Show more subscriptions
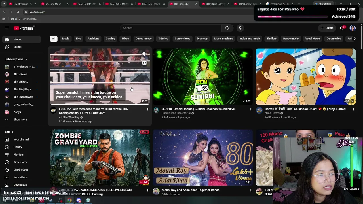Screen dimensions: 363x204 tap(22, 120)
